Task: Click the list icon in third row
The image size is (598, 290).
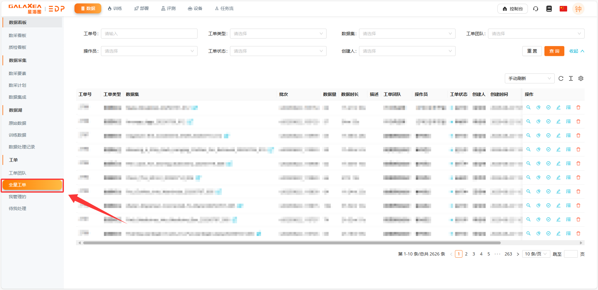Action: 568,135
